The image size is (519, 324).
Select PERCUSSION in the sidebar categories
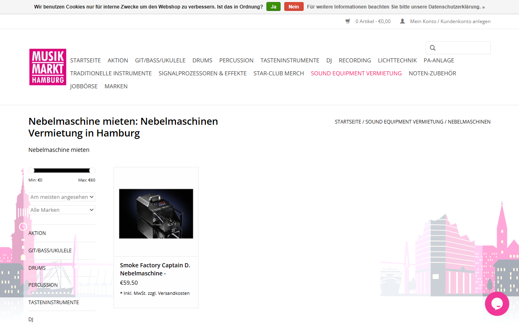pos(43,285)
